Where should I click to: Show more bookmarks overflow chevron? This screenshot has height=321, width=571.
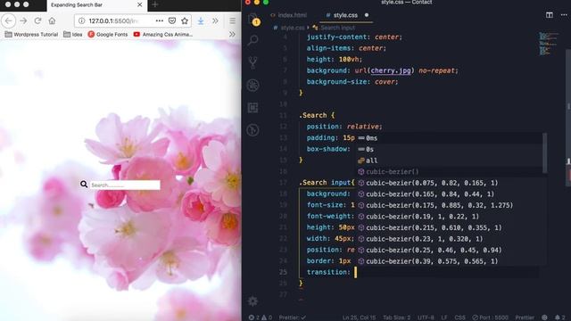point(232,34)
